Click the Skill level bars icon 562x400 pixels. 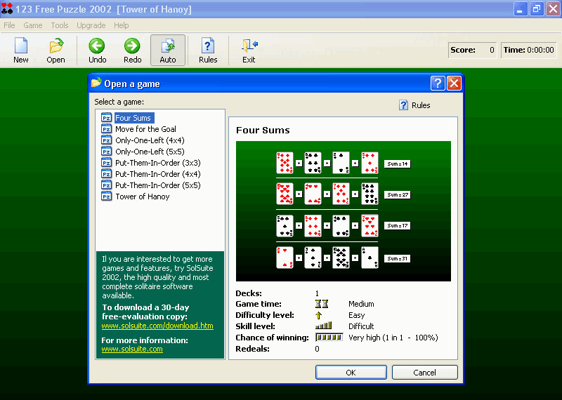click(x=323, y=326)
